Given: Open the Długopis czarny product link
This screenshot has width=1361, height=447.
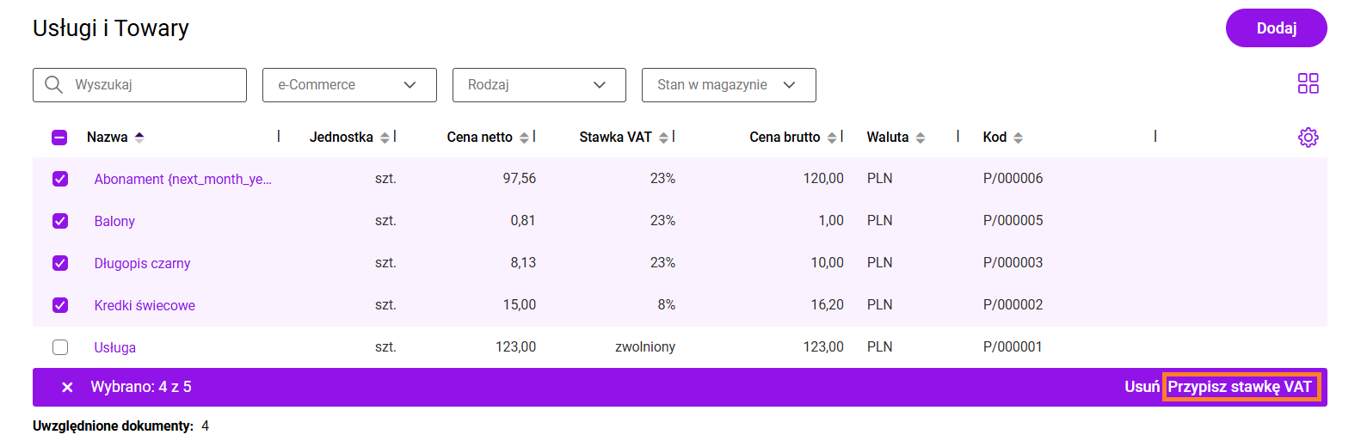Looking at the screenshot, I should [x=142, y=263].
